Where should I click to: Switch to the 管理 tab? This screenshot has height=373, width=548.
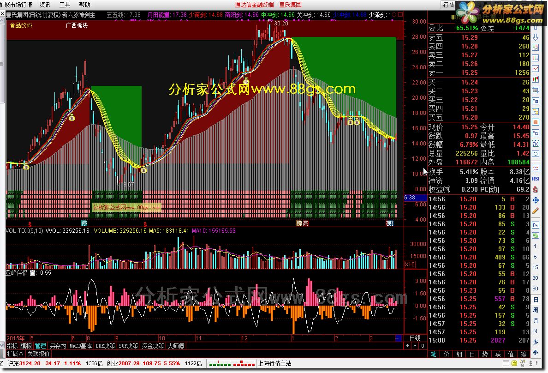tap(40, 346)
